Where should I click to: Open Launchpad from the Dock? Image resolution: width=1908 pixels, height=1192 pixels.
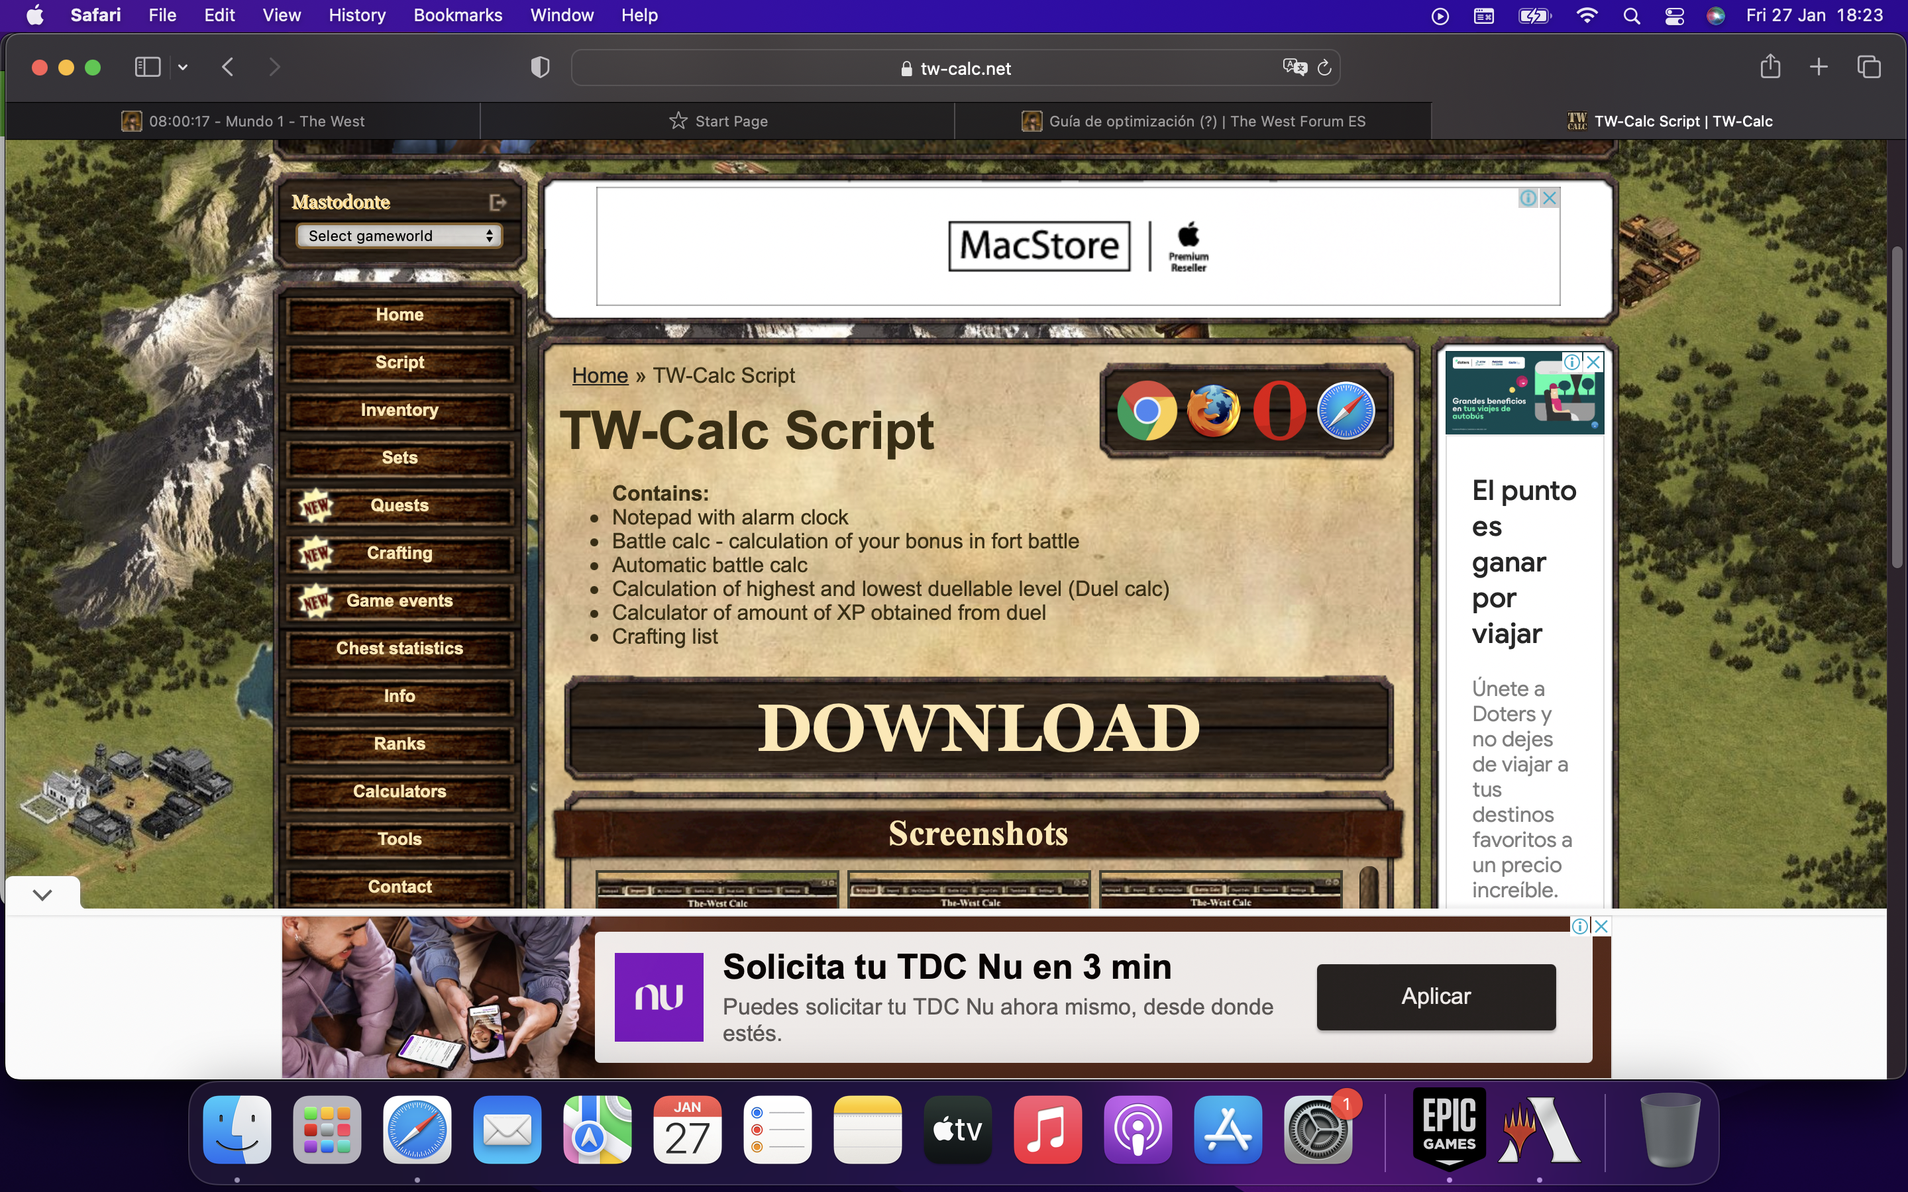tap(327, 1129)
